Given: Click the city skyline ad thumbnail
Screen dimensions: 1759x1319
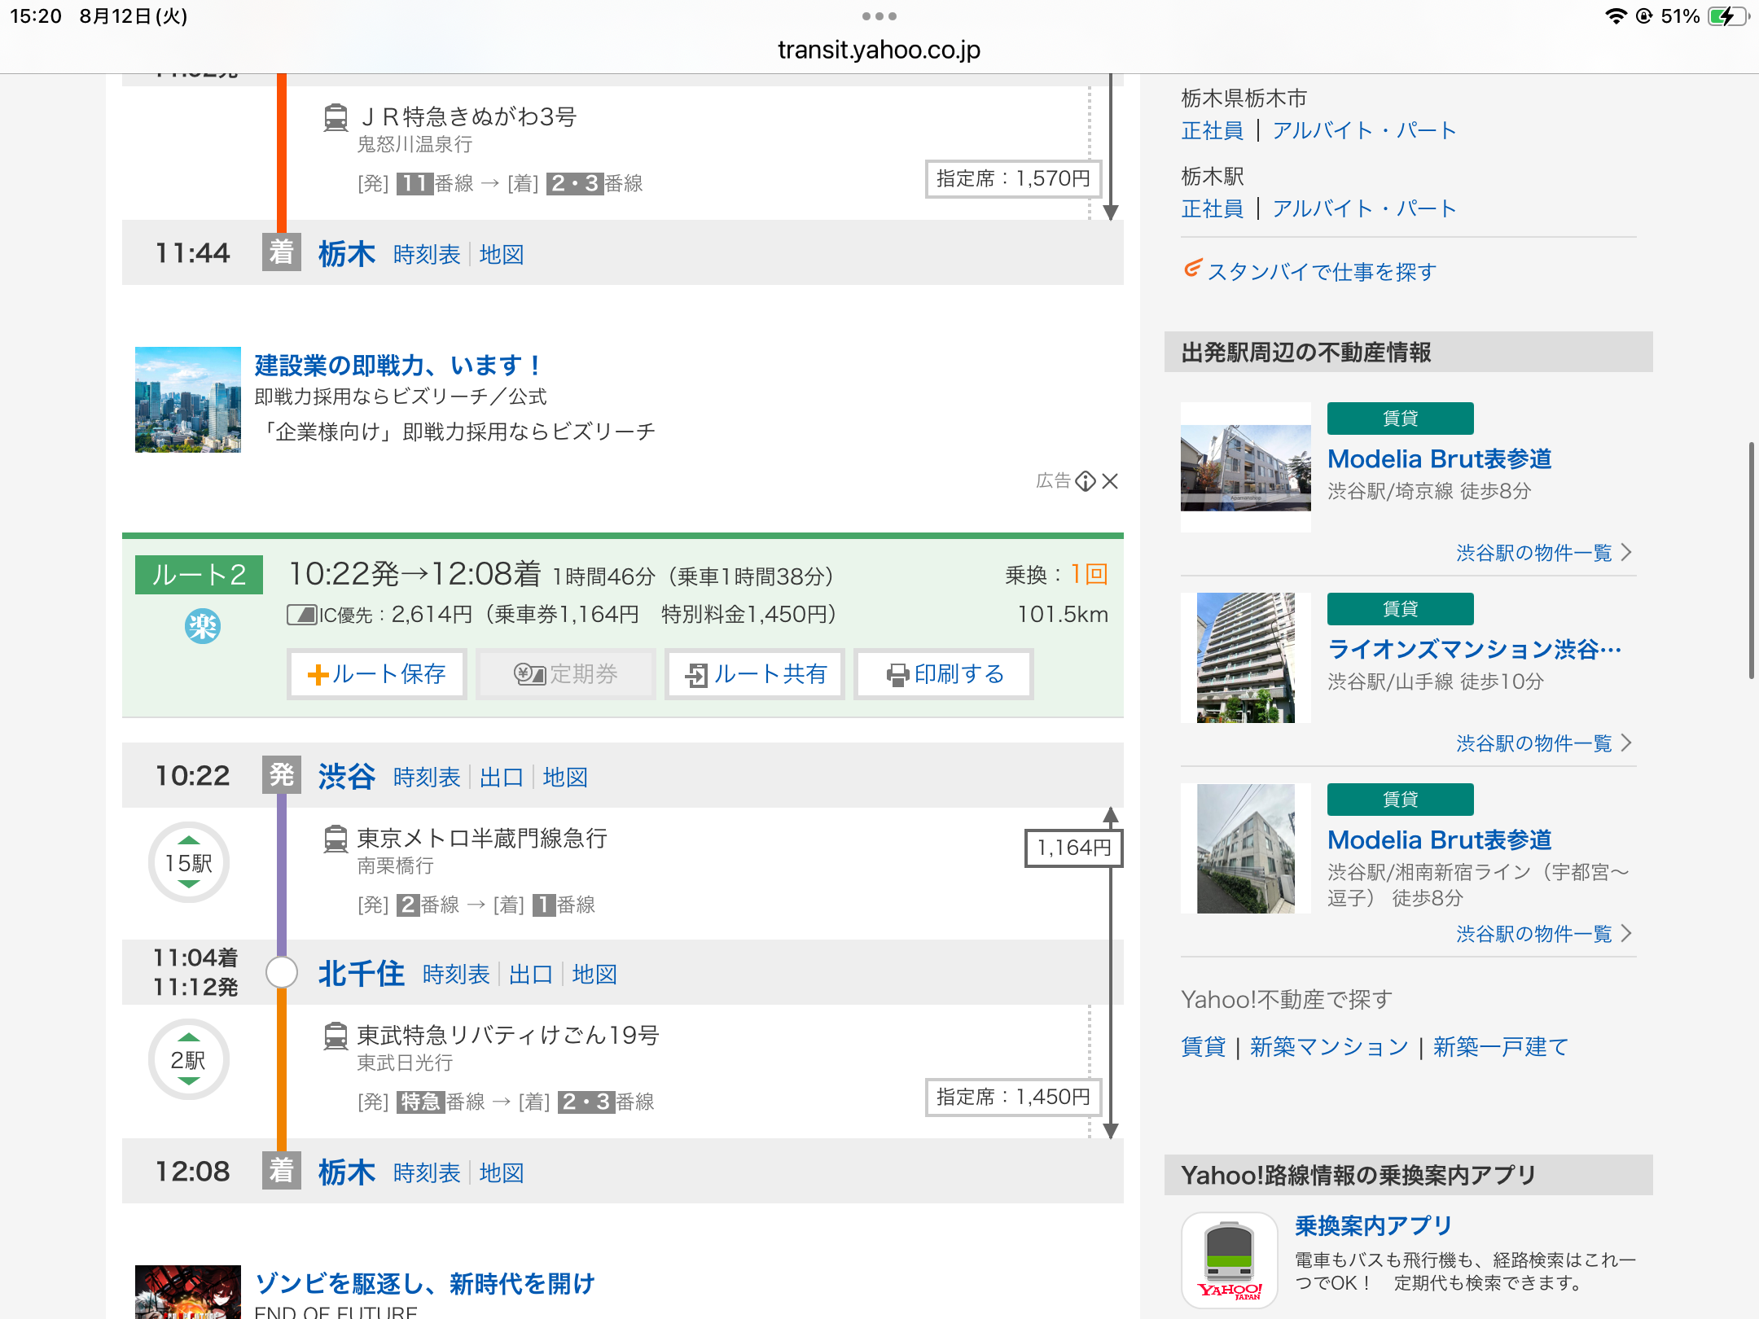Looking at the screenshot, I should coord(188,400).
